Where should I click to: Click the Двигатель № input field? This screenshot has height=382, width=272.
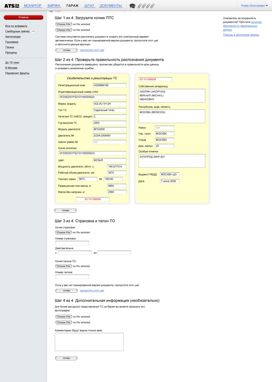point(110,135)
